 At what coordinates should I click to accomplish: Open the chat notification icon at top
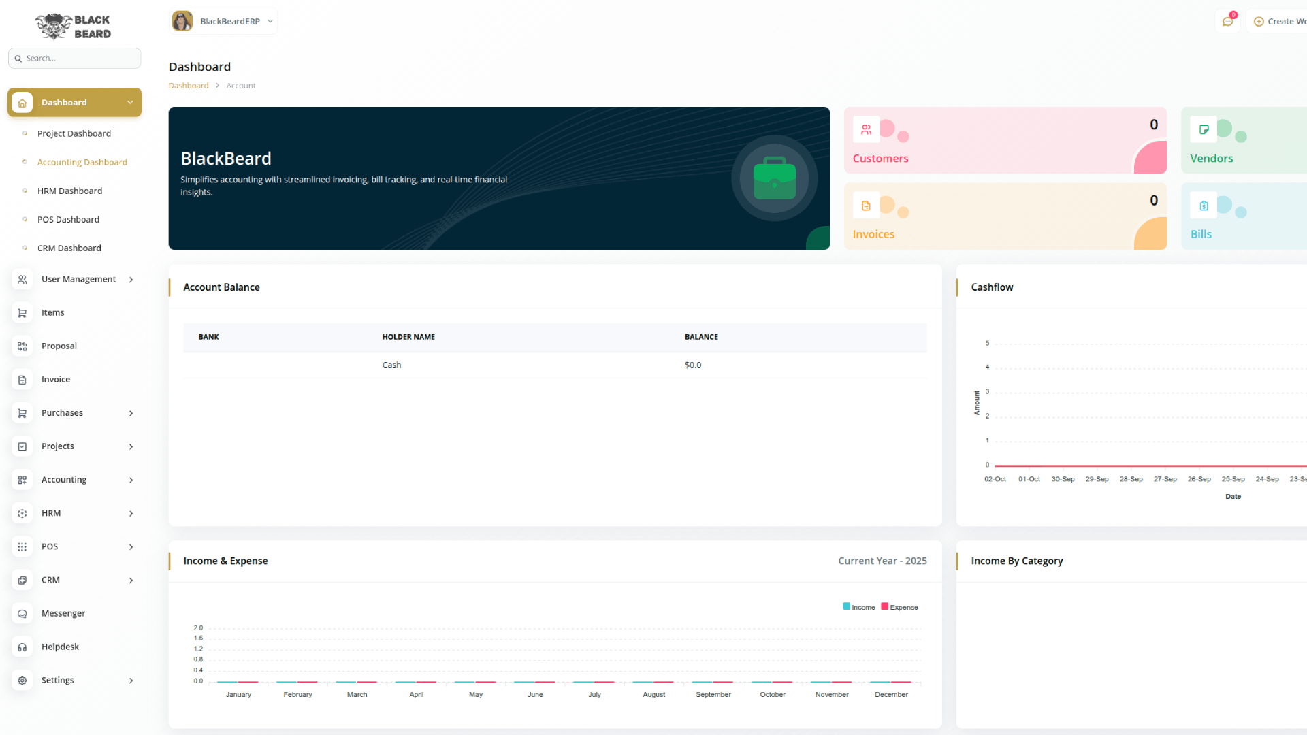click(x=1227, y=22)
